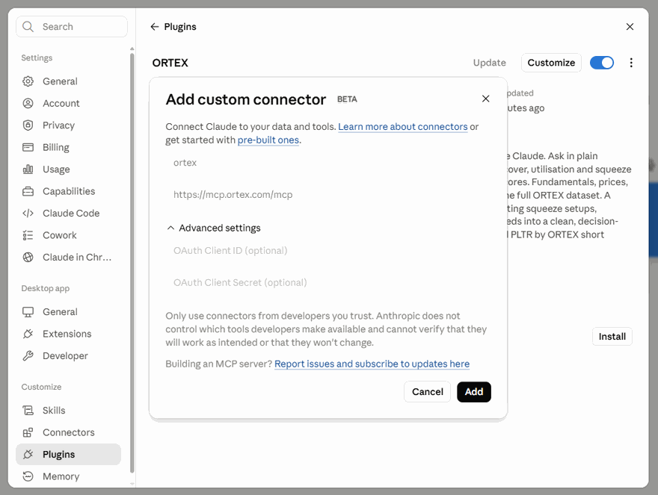Click the Claude in Chrome globe icon
Screen dimensions: 658x495
[28, 257]
